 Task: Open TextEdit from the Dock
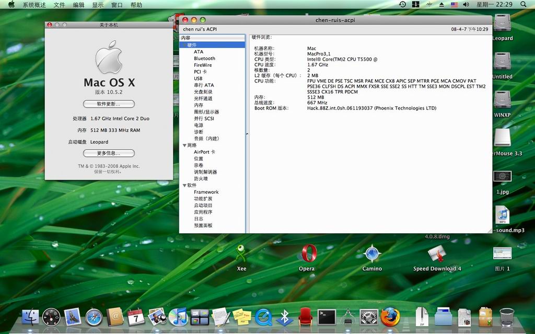coord(221,317)
